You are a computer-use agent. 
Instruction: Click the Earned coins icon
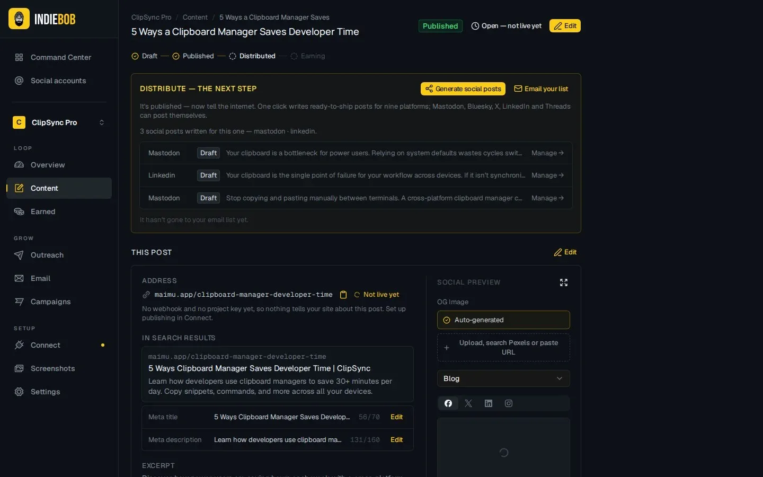19,211
